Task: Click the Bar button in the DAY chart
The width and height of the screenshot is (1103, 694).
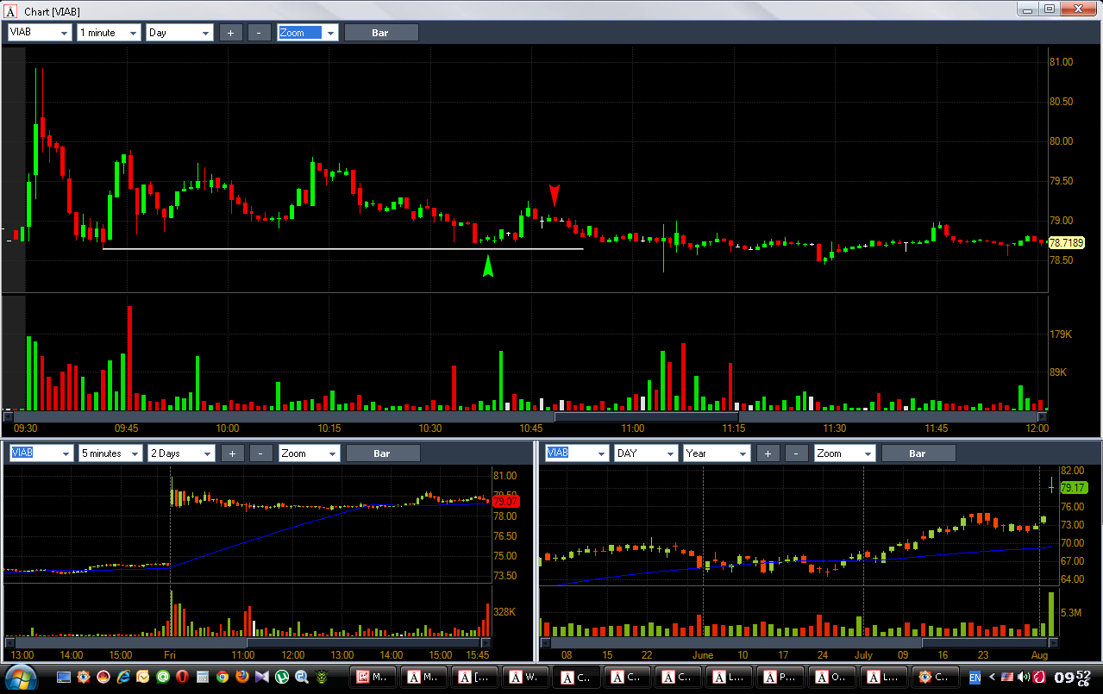Action: [918, 453]
